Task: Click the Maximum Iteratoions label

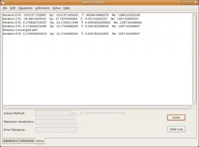Action: [x=19, y=122]
